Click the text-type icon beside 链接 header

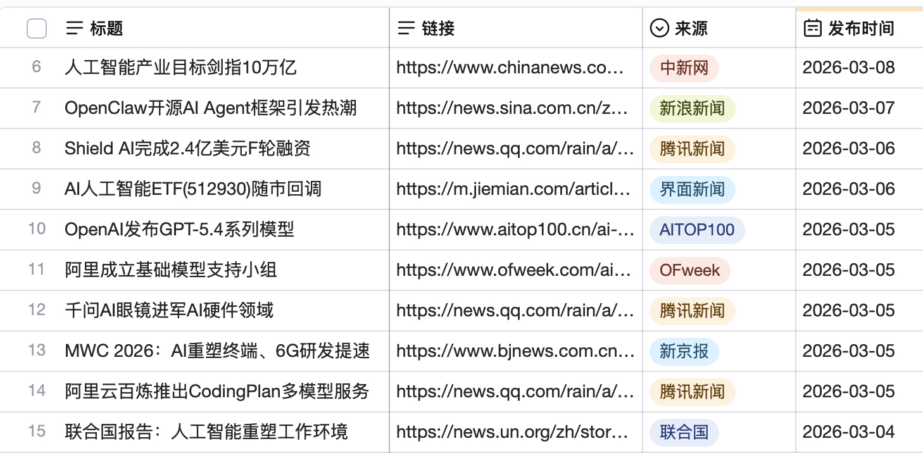406,28
